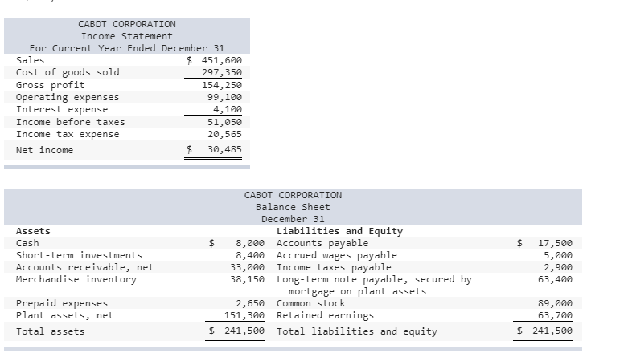This screenshot has width=624, height=357.
Task: Select the 20,565 income tax expense value
Action: (x=224, y=134)
